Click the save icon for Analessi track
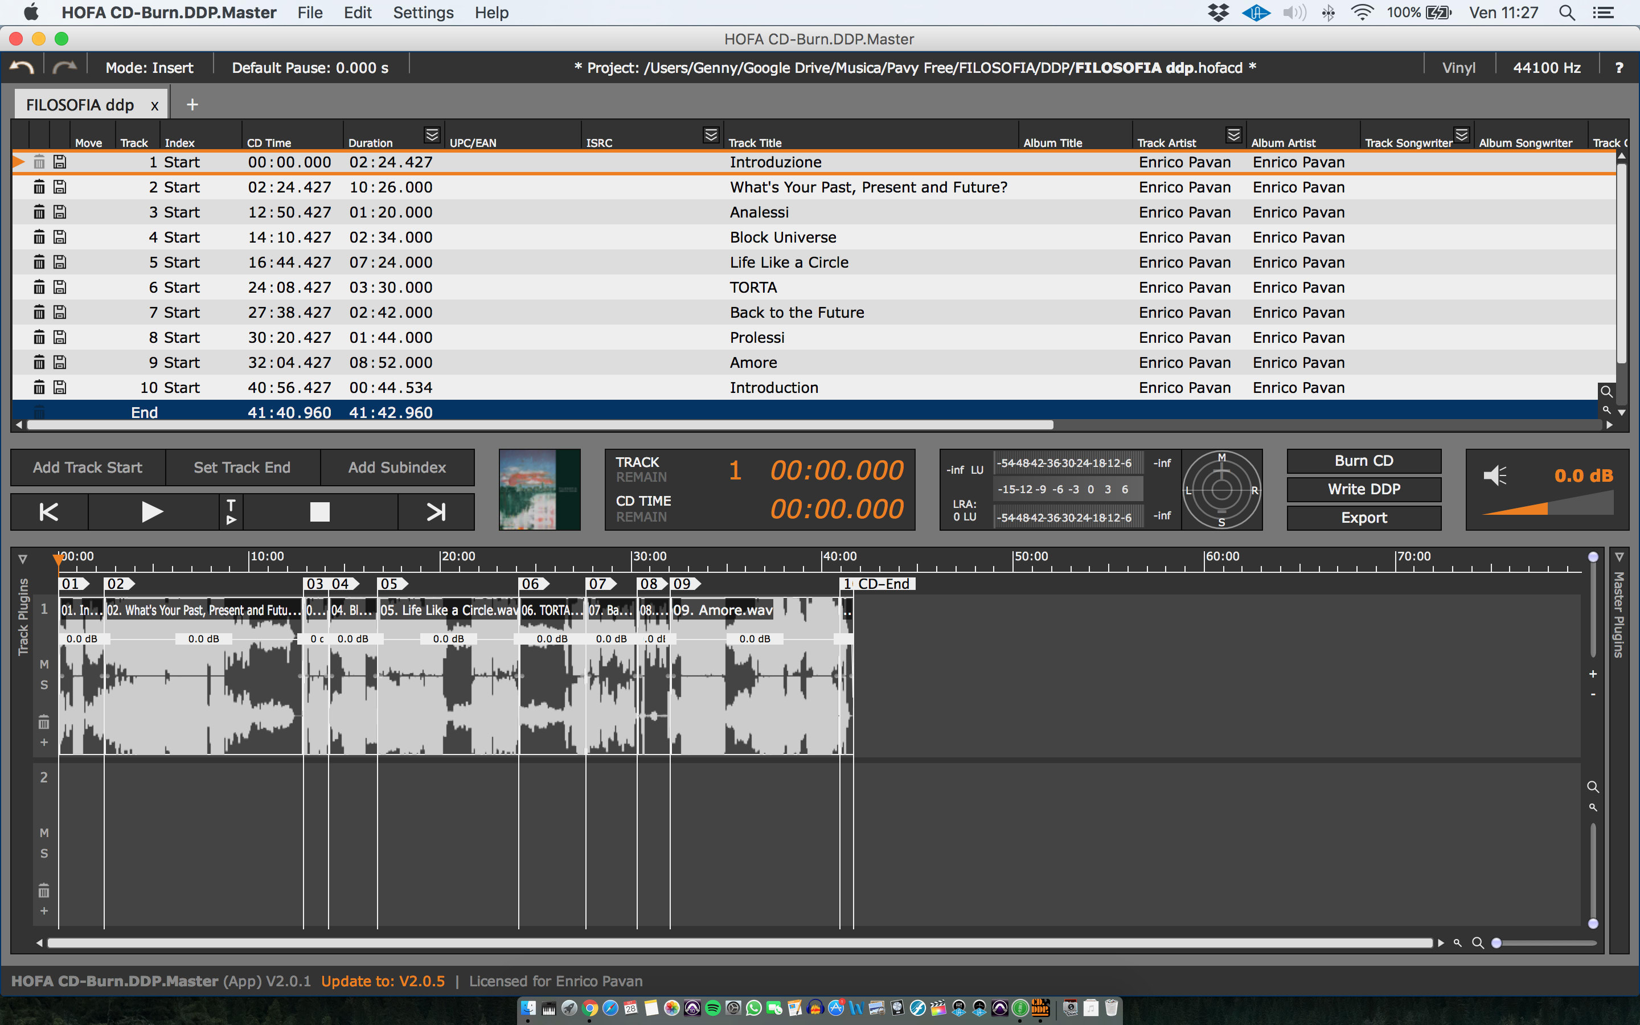The height and width of the screenshot is (1025, 1640). [60, 211]
